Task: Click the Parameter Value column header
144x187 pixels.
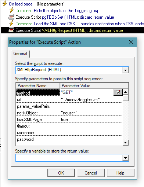Action: point(94,86)
